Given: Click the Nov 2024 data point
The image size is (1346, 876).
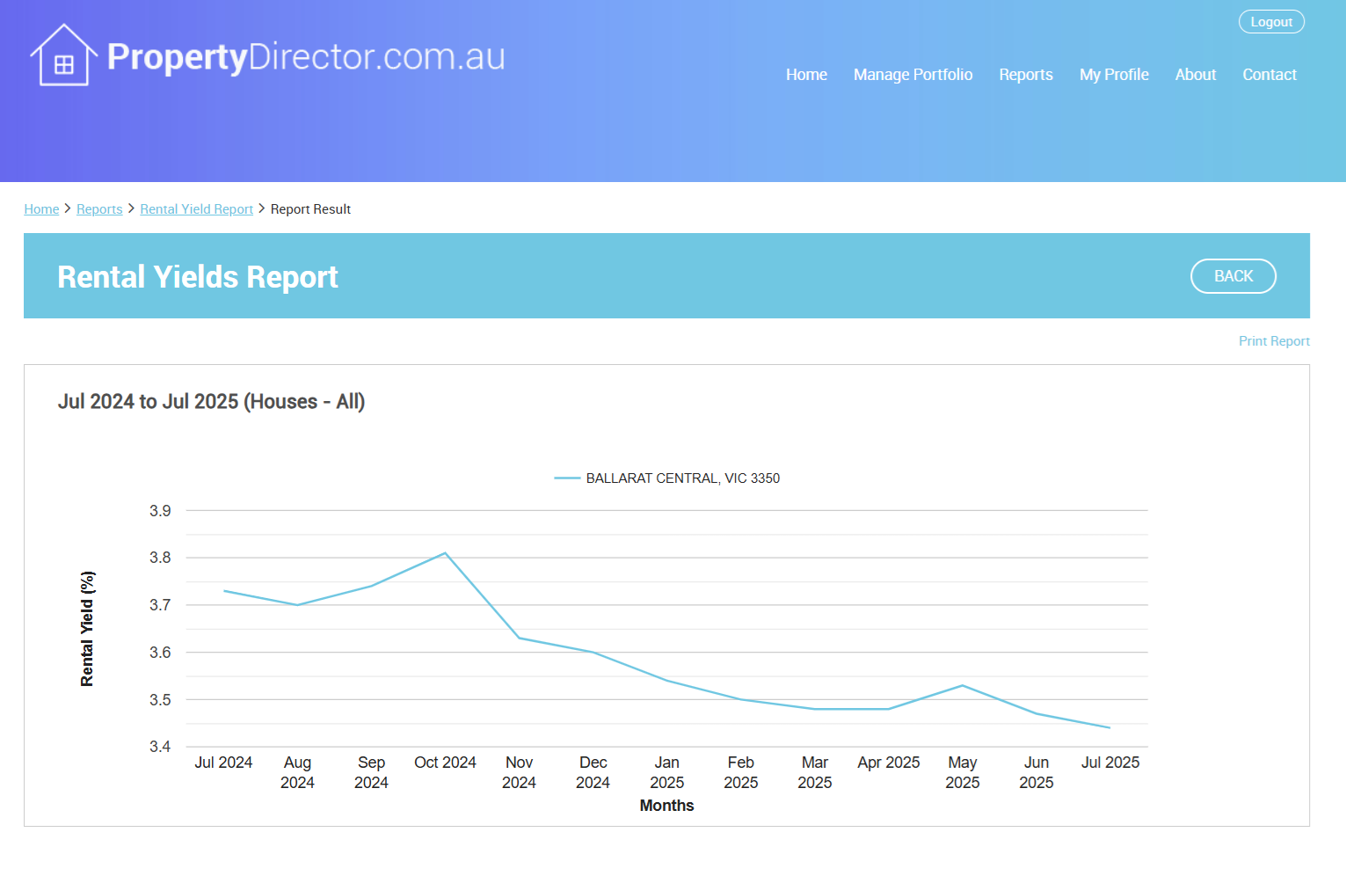Looking at the screenshot, I should [x=520, y=638].
